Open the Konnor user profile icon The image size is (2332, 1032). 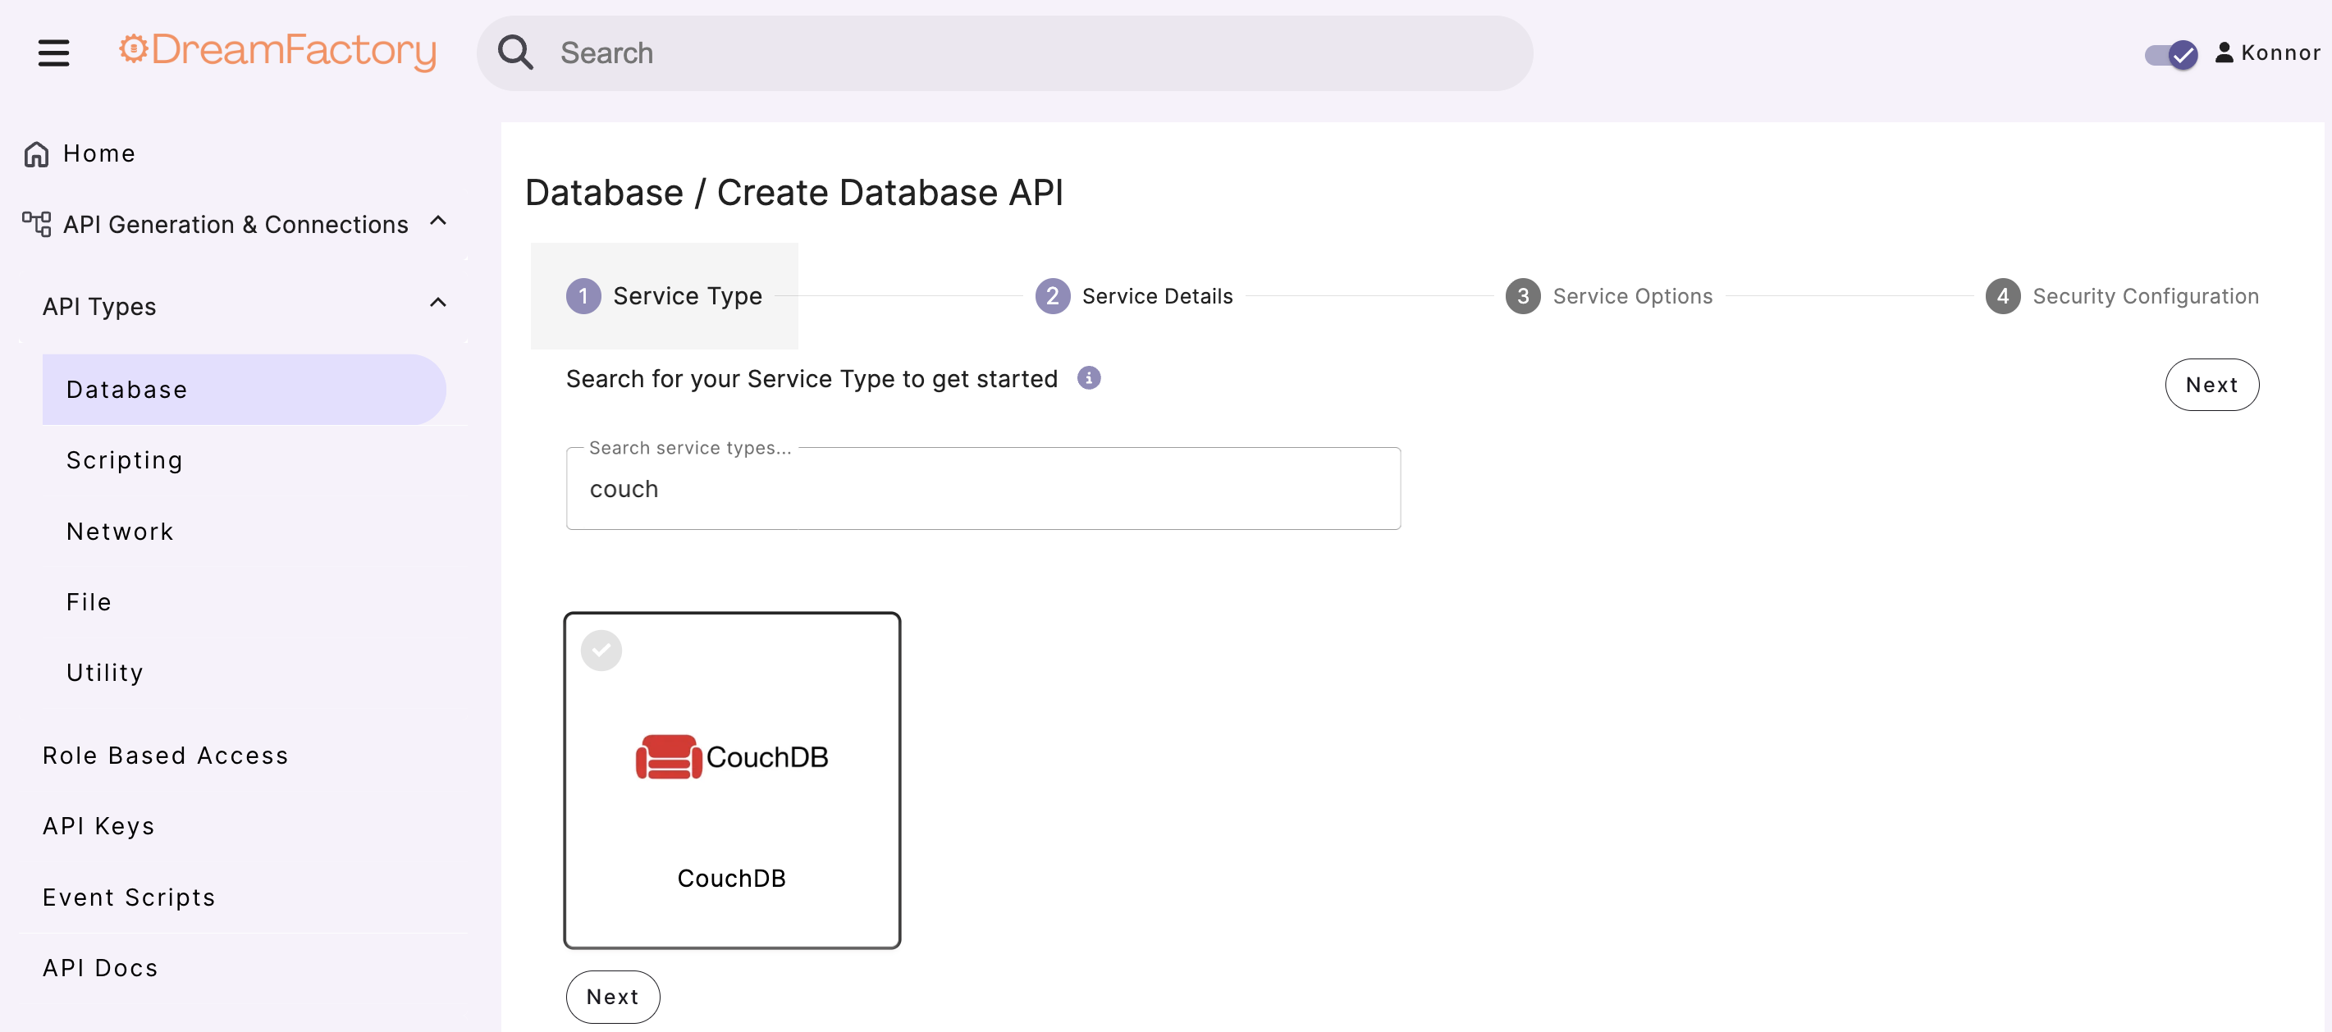pyautogui.click(x=2224, y=53)
